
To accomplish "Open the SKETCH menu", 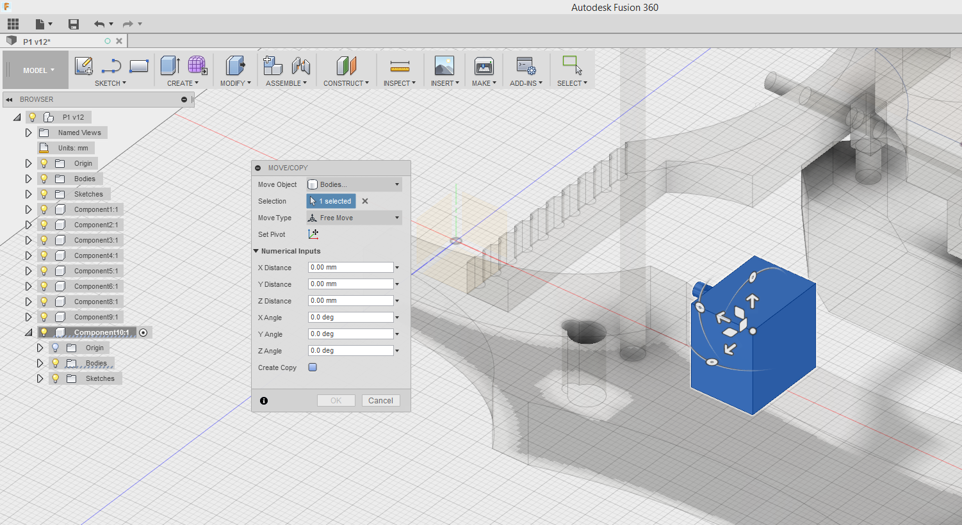I will coord(110,83).
